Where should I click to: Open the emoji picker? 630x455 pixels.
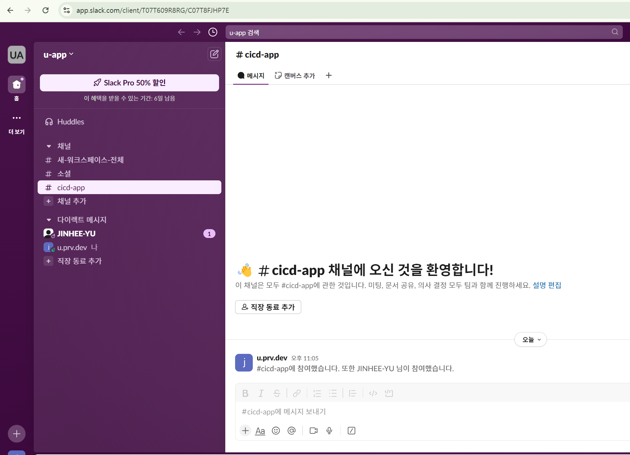coord(276,431)
